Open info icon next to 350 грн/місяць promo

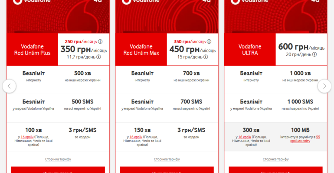(209, 42)
